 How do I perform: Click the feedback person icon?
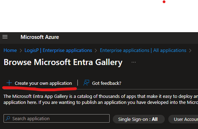point(86,83)
